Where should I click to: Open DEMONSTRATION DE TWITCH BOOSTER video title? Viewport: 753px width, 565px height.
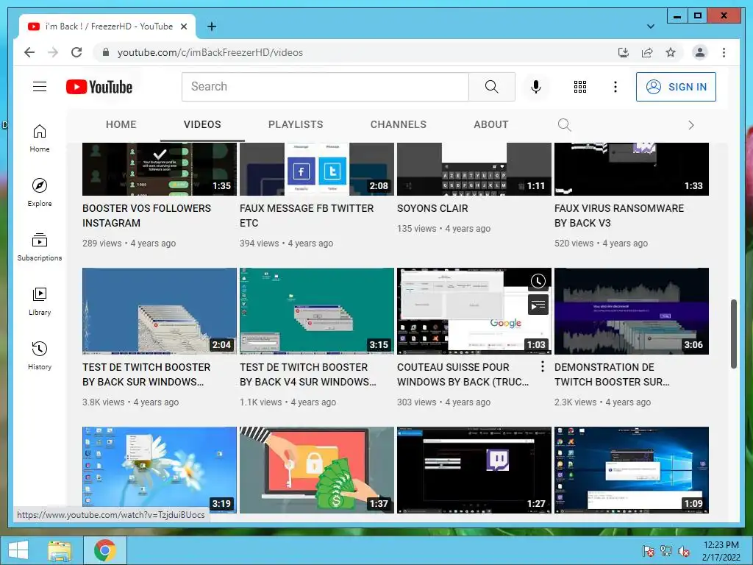tap(611, 374)
